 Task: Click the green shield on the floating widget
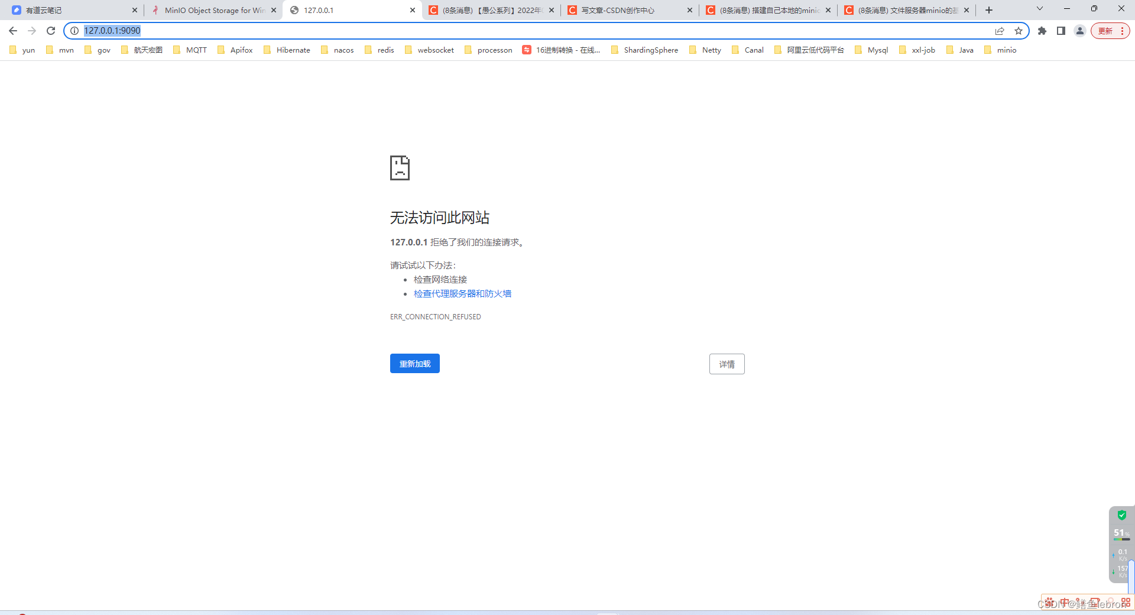tap(1121, 514)
